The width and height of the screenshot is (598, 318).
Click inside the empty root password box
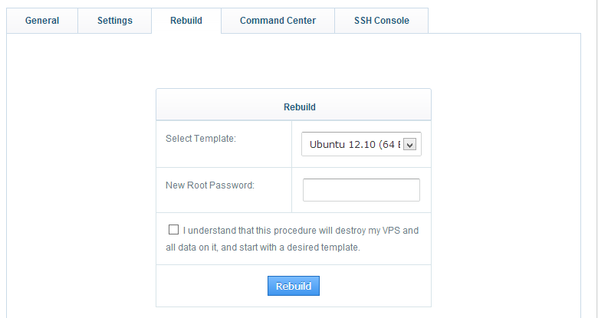361,190
